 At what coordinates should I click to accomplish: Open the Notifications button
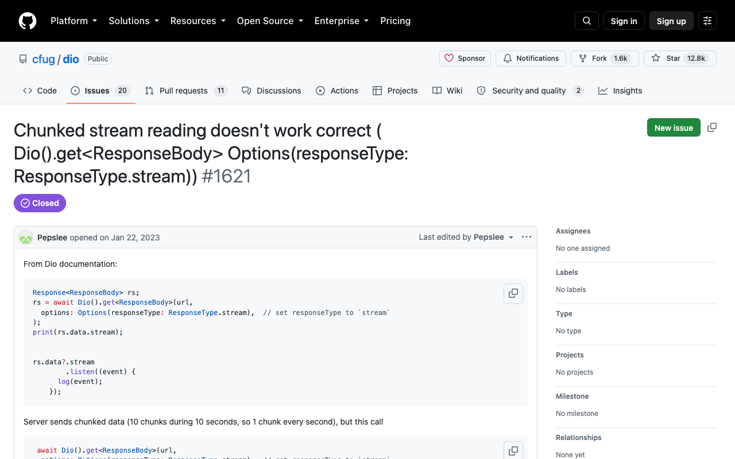tap(531, 59)
